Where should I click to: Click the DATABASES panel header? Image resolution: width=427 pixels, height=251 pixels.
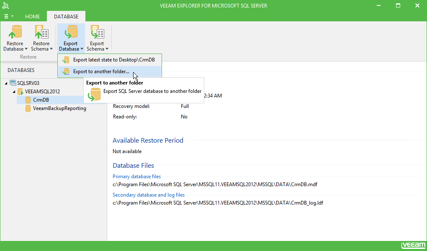pyautogui.click(x=21, y=70)
